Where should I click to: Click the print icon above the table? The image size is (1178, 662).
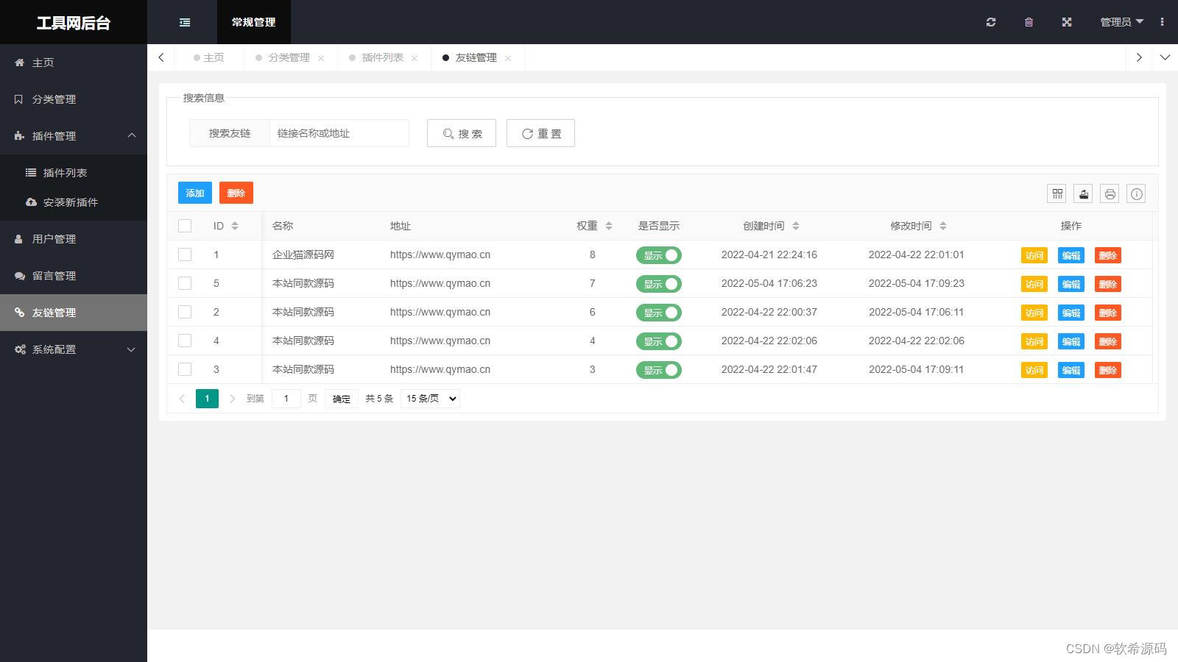pos(1110,193)
